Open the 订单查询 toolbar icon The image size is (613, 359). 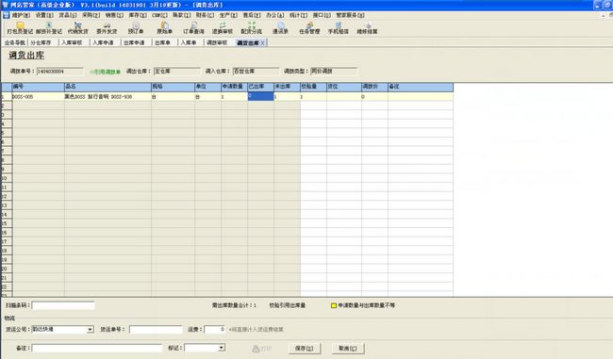coord(193,27)
